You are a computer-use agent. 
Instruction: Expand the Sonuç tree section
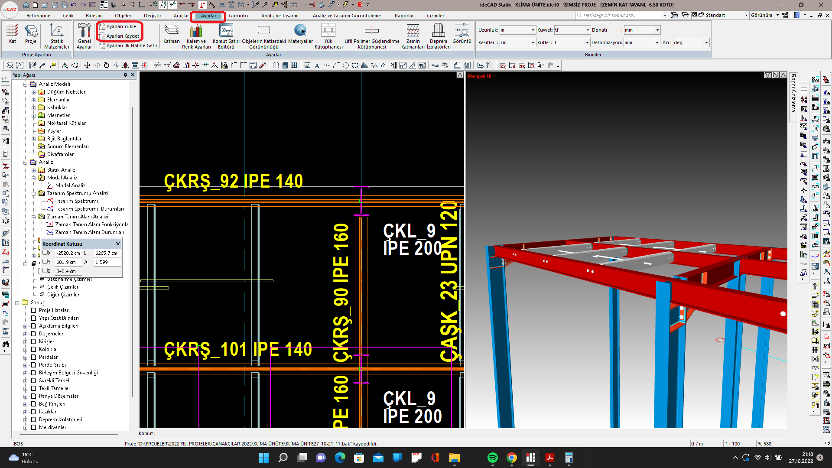coord(19,302)
